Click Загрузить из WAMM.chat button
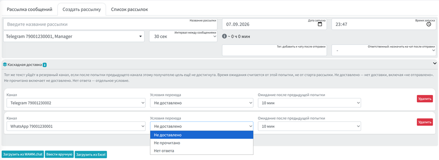439x160 pixels. 23,154
